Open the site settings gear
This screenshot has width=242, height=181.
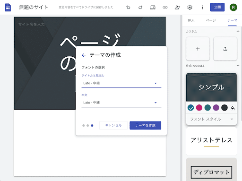click(190, 8)
